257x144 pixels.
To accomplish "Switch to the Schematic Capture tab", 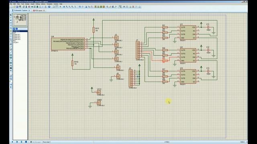I will click(x=20, y=10).
